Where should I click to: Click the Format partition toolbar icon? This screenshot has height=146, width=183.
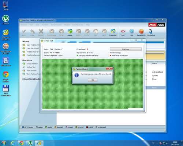click(x=87, y=32)
